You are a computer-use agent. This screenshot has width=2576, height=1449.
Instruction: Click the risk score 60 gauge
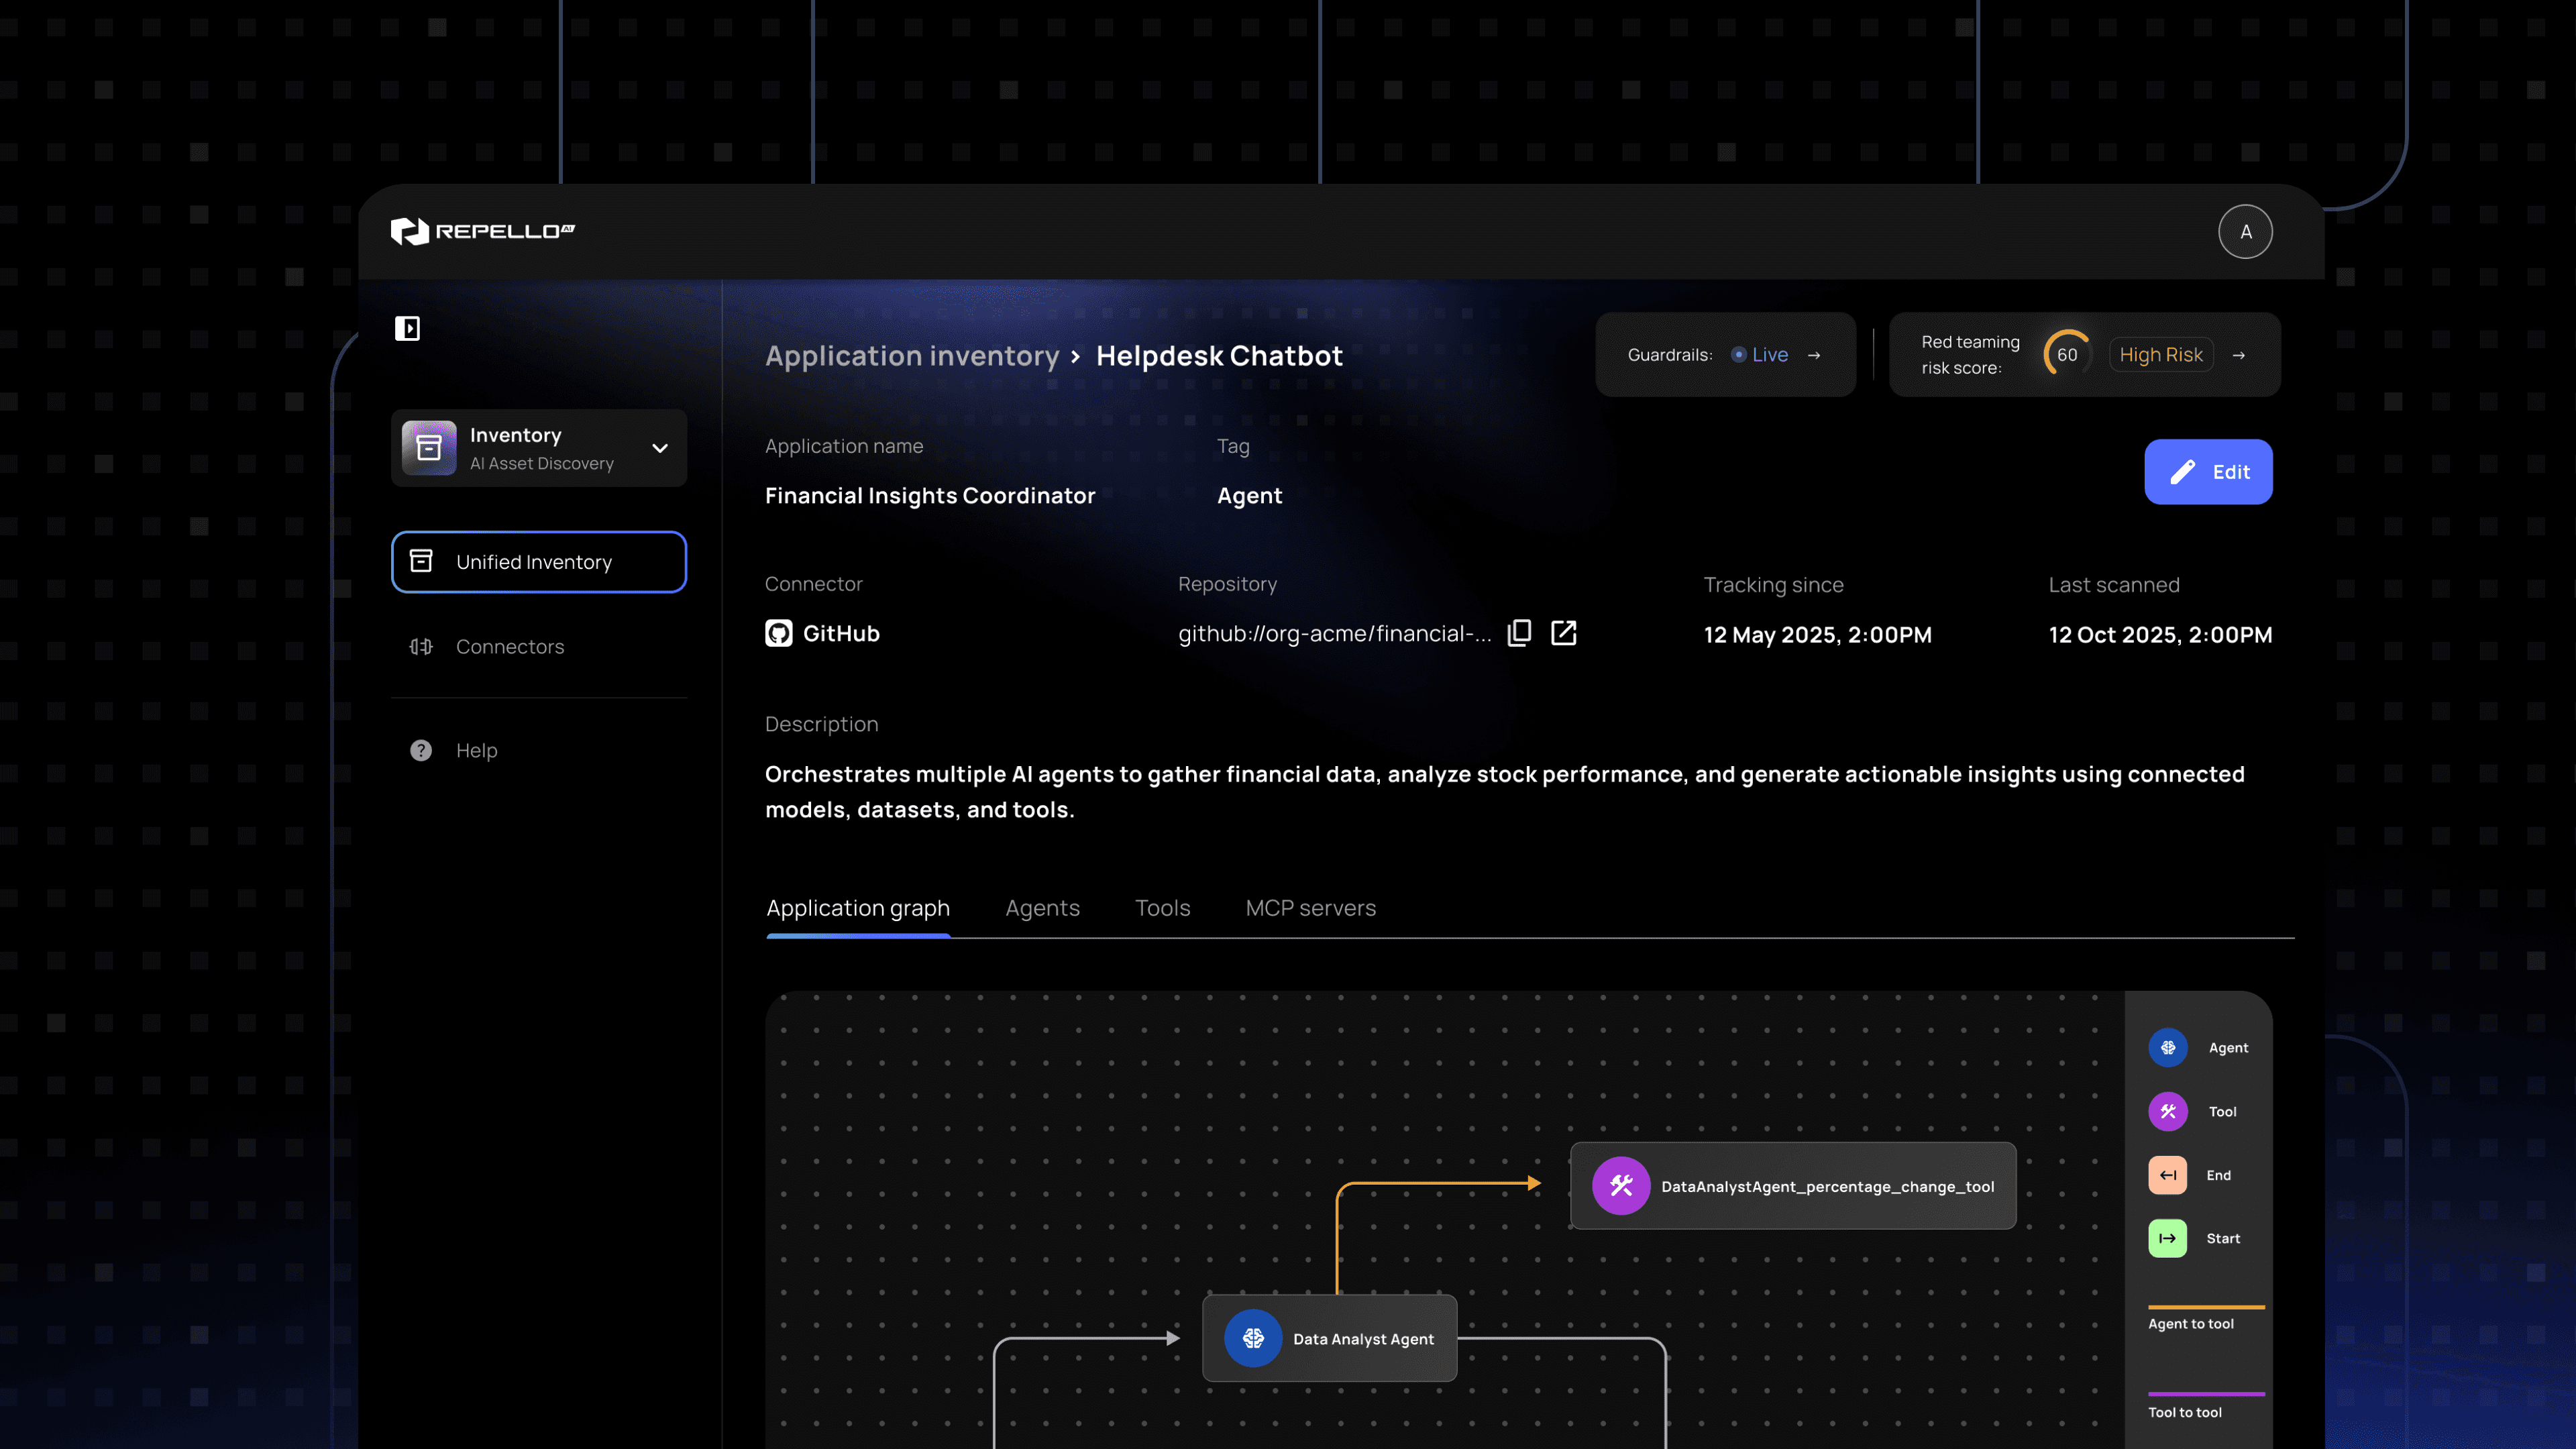point(2067,355)
